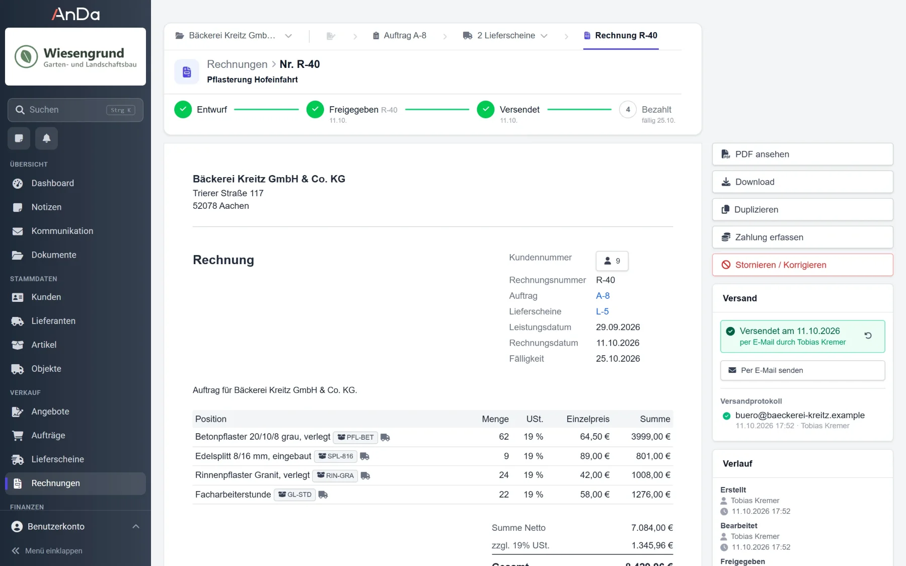The image size is (906, 566).
Task: Expand the Benutzerkonto menu
Action: click(x=75, y=526)
